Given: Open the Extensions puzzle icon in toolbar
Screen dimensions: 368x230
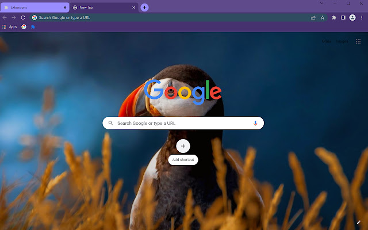Looking at the screenshot, I should 333,18.
